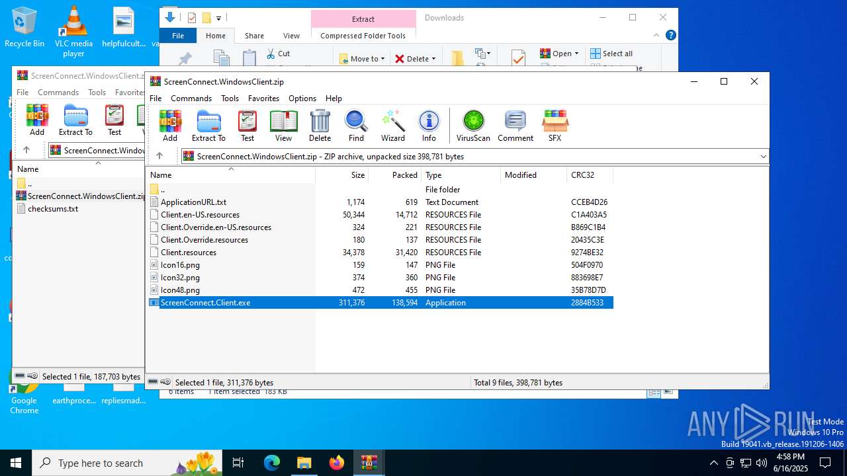Viewport: 847px width, 476px height.
Task: Expand the archive path dropdown
Action: [x=763, y=157]
